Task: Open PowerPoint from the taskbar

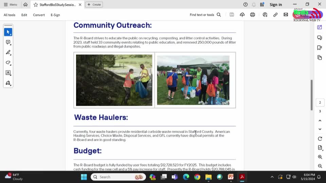Action: pyautogui.click(x=231, y=177)
